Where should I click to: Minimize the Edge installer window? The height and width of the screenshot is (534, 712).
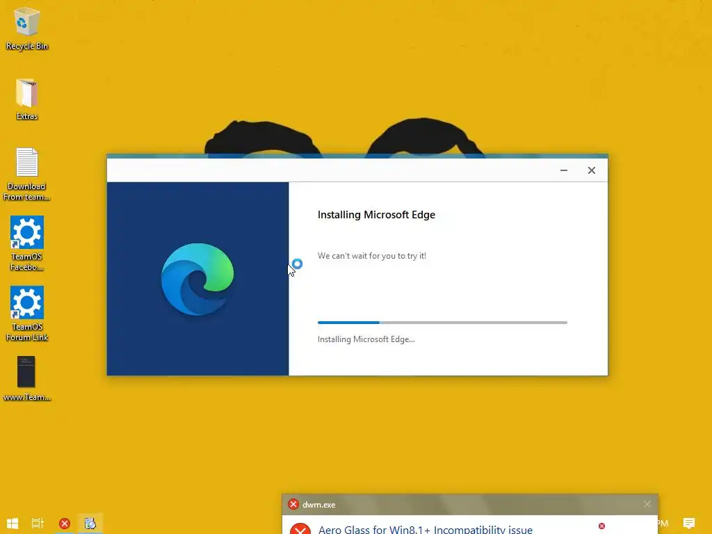tap(563, 170)
